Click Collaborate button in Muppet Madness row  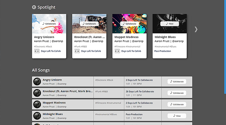click(x=177, y=104)
